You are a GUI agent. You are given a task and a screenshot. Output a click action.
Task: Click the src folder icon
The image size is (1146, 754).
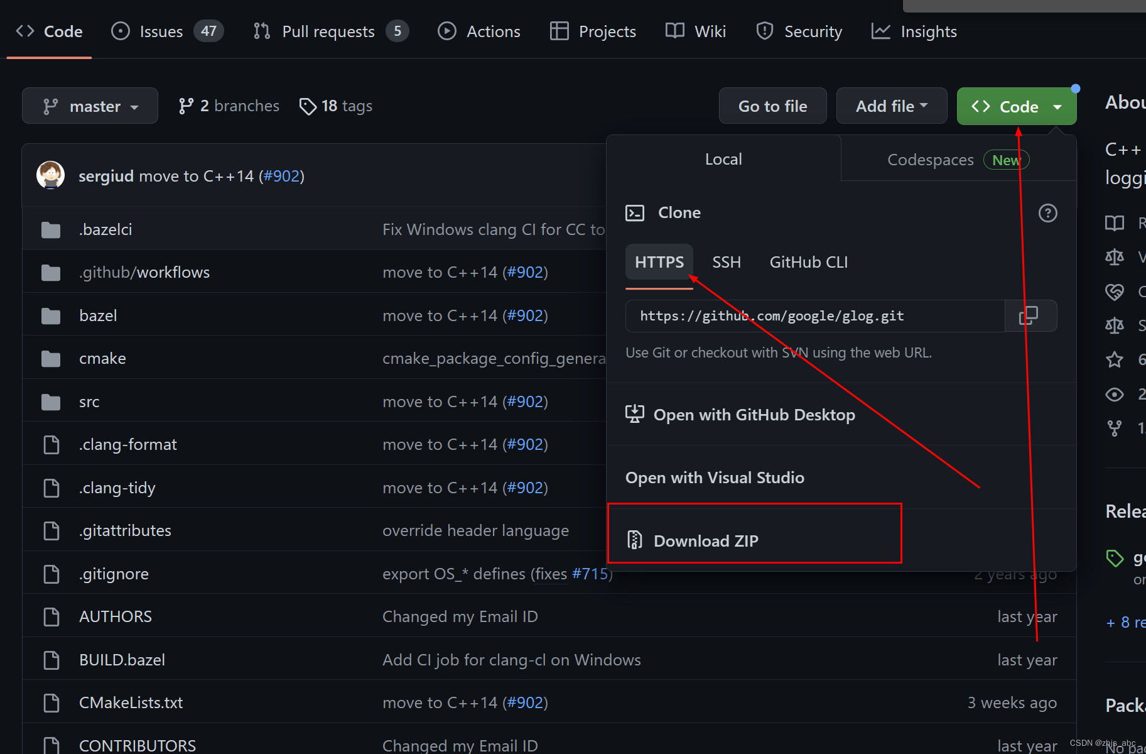click(51, 402)
